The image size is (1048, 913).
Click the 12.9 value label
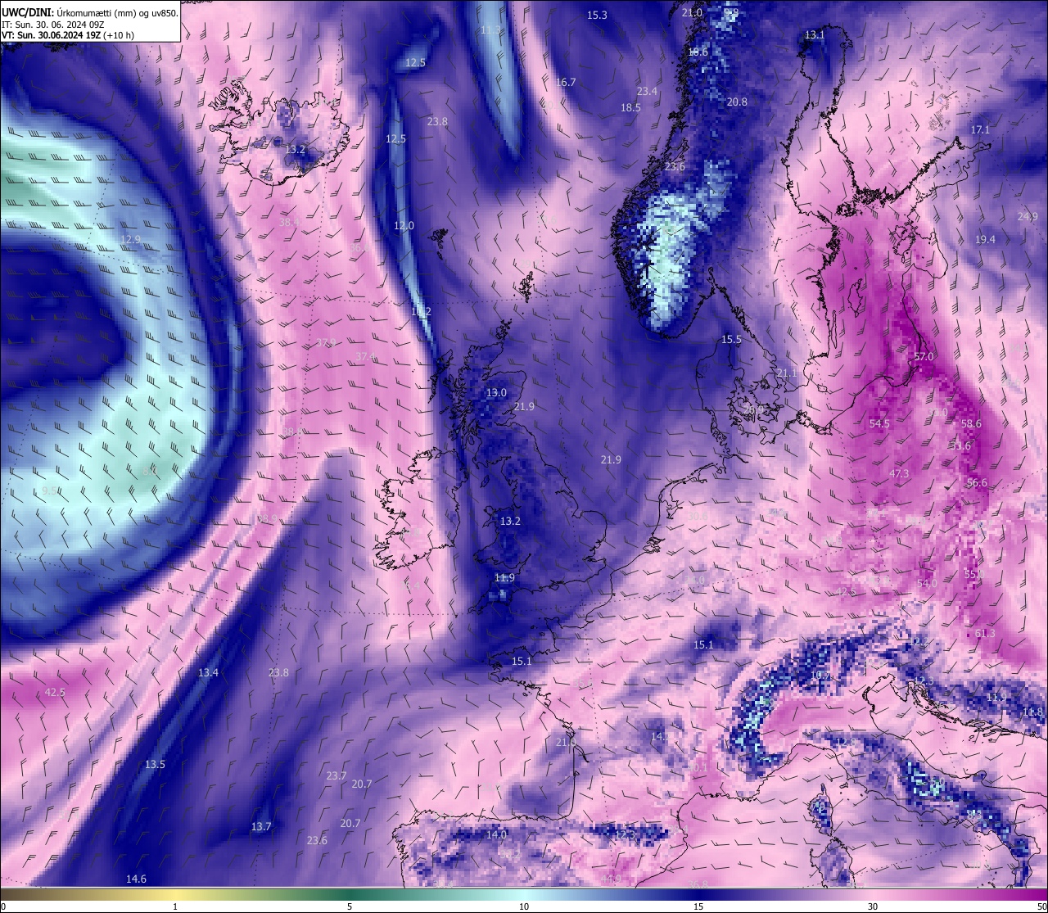click(130, 240)
